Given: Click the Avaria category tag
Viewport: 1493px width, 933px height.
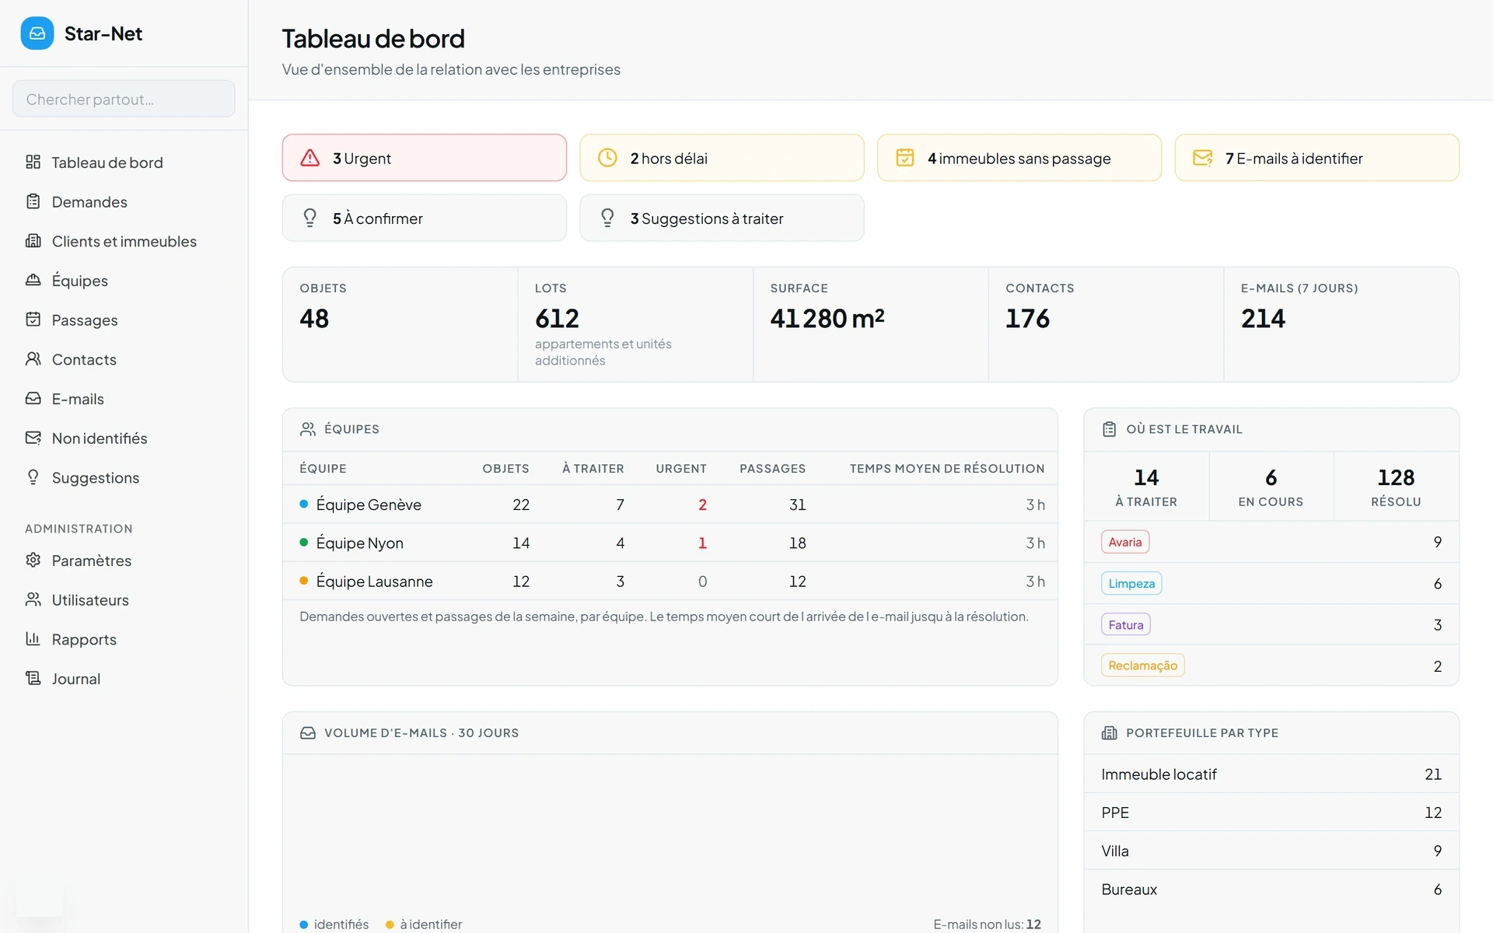Looking at the screenshot, I should click(x=1125, y=542).
